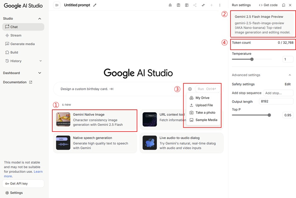Collapse the left navigation sidebar toggle
Viewport: 296px width, 198px height.
(x=57, y=5)
